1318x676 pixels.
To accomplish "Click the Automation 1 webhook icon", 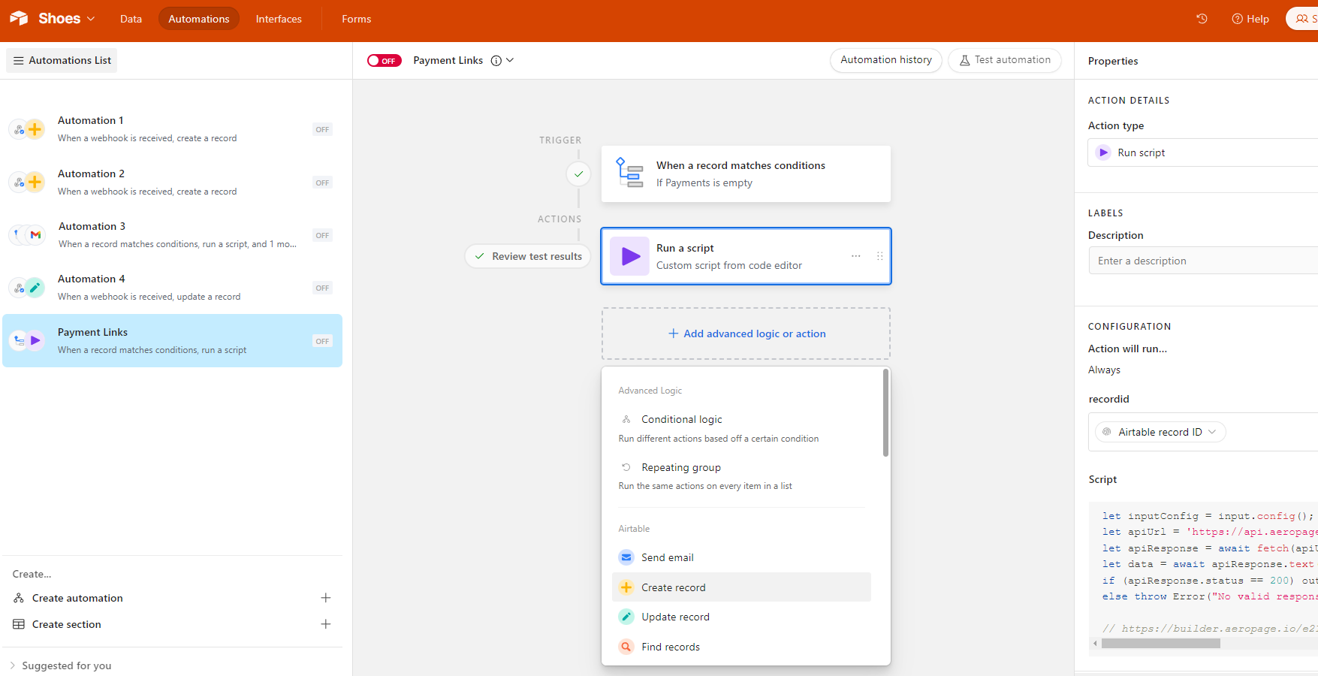I will tap(20, 129).
